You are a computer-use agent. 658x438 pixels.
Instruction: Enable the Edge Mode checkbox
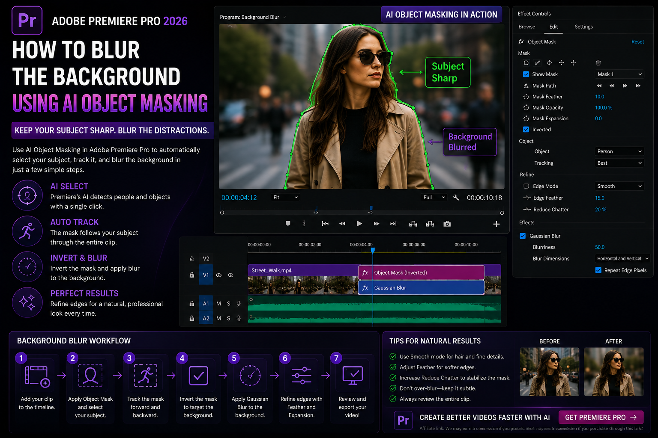click(x=526, y=186)
